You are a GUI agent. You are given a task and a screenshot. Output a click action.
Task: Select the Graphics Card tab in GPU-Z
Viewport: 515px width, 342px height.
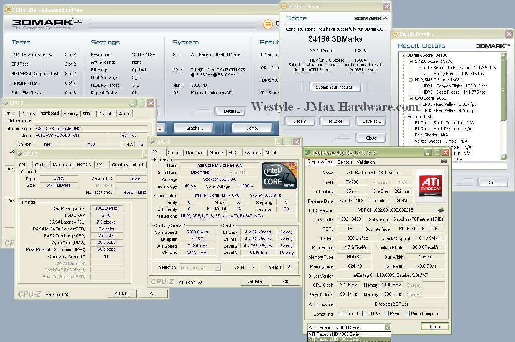320,161
